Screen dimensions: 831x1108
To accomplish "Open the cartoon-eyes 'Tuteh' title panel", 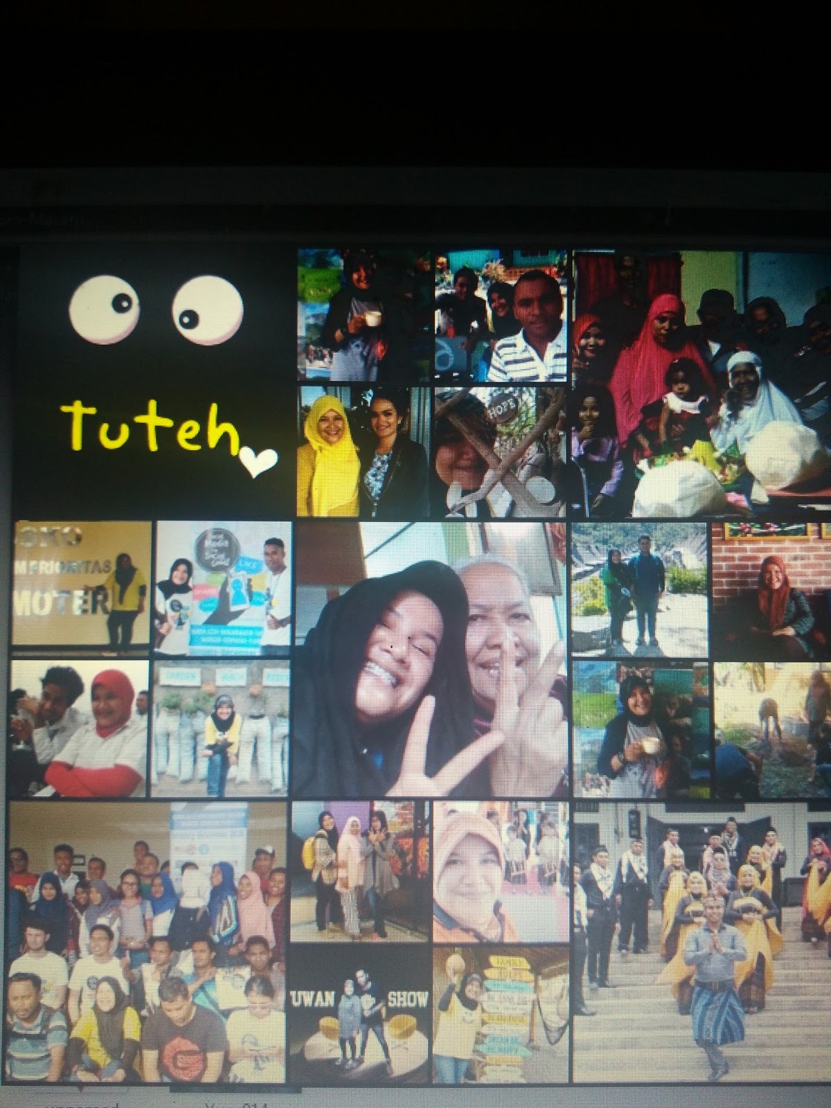I will point(154,381).
